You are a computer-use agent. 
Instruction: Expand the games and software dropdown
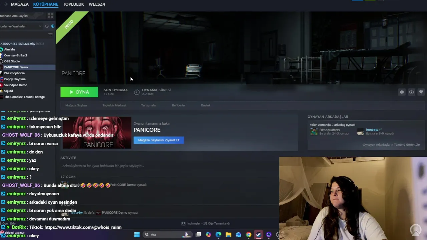pyautogui.click(x=21, y=26)
